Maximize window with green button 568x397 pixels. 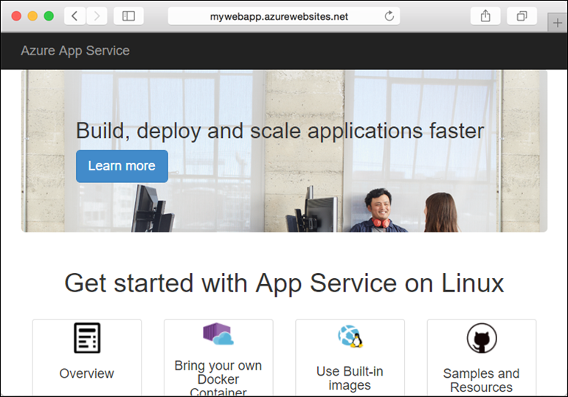tap(49, 16)
